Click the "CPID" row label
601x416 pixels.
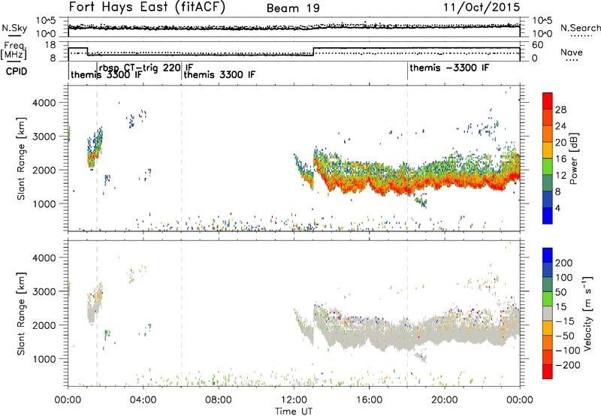click(x=17, y=71)
